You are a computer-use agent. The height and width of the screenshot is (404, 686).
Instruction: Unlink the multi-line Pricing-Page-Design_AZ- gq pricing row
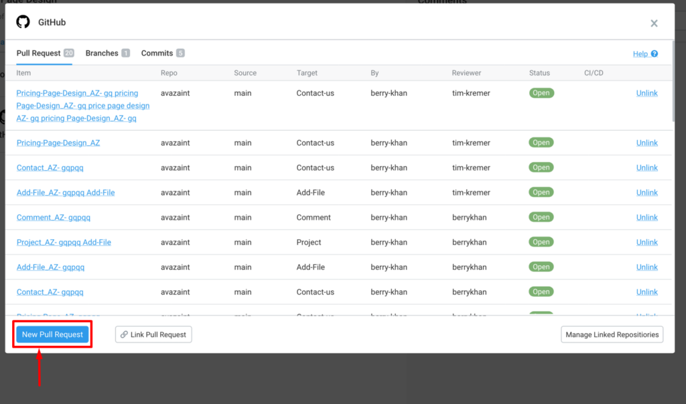click(646, 93)
